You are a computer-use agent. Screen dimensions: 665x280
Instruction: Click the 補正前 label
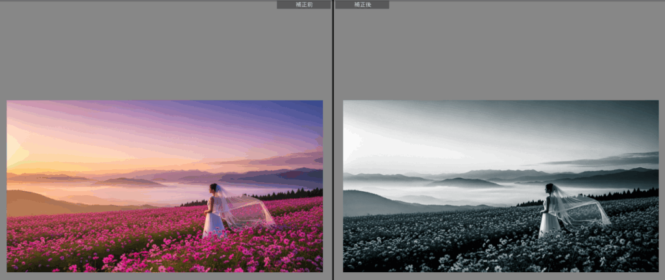click(303, 5)
